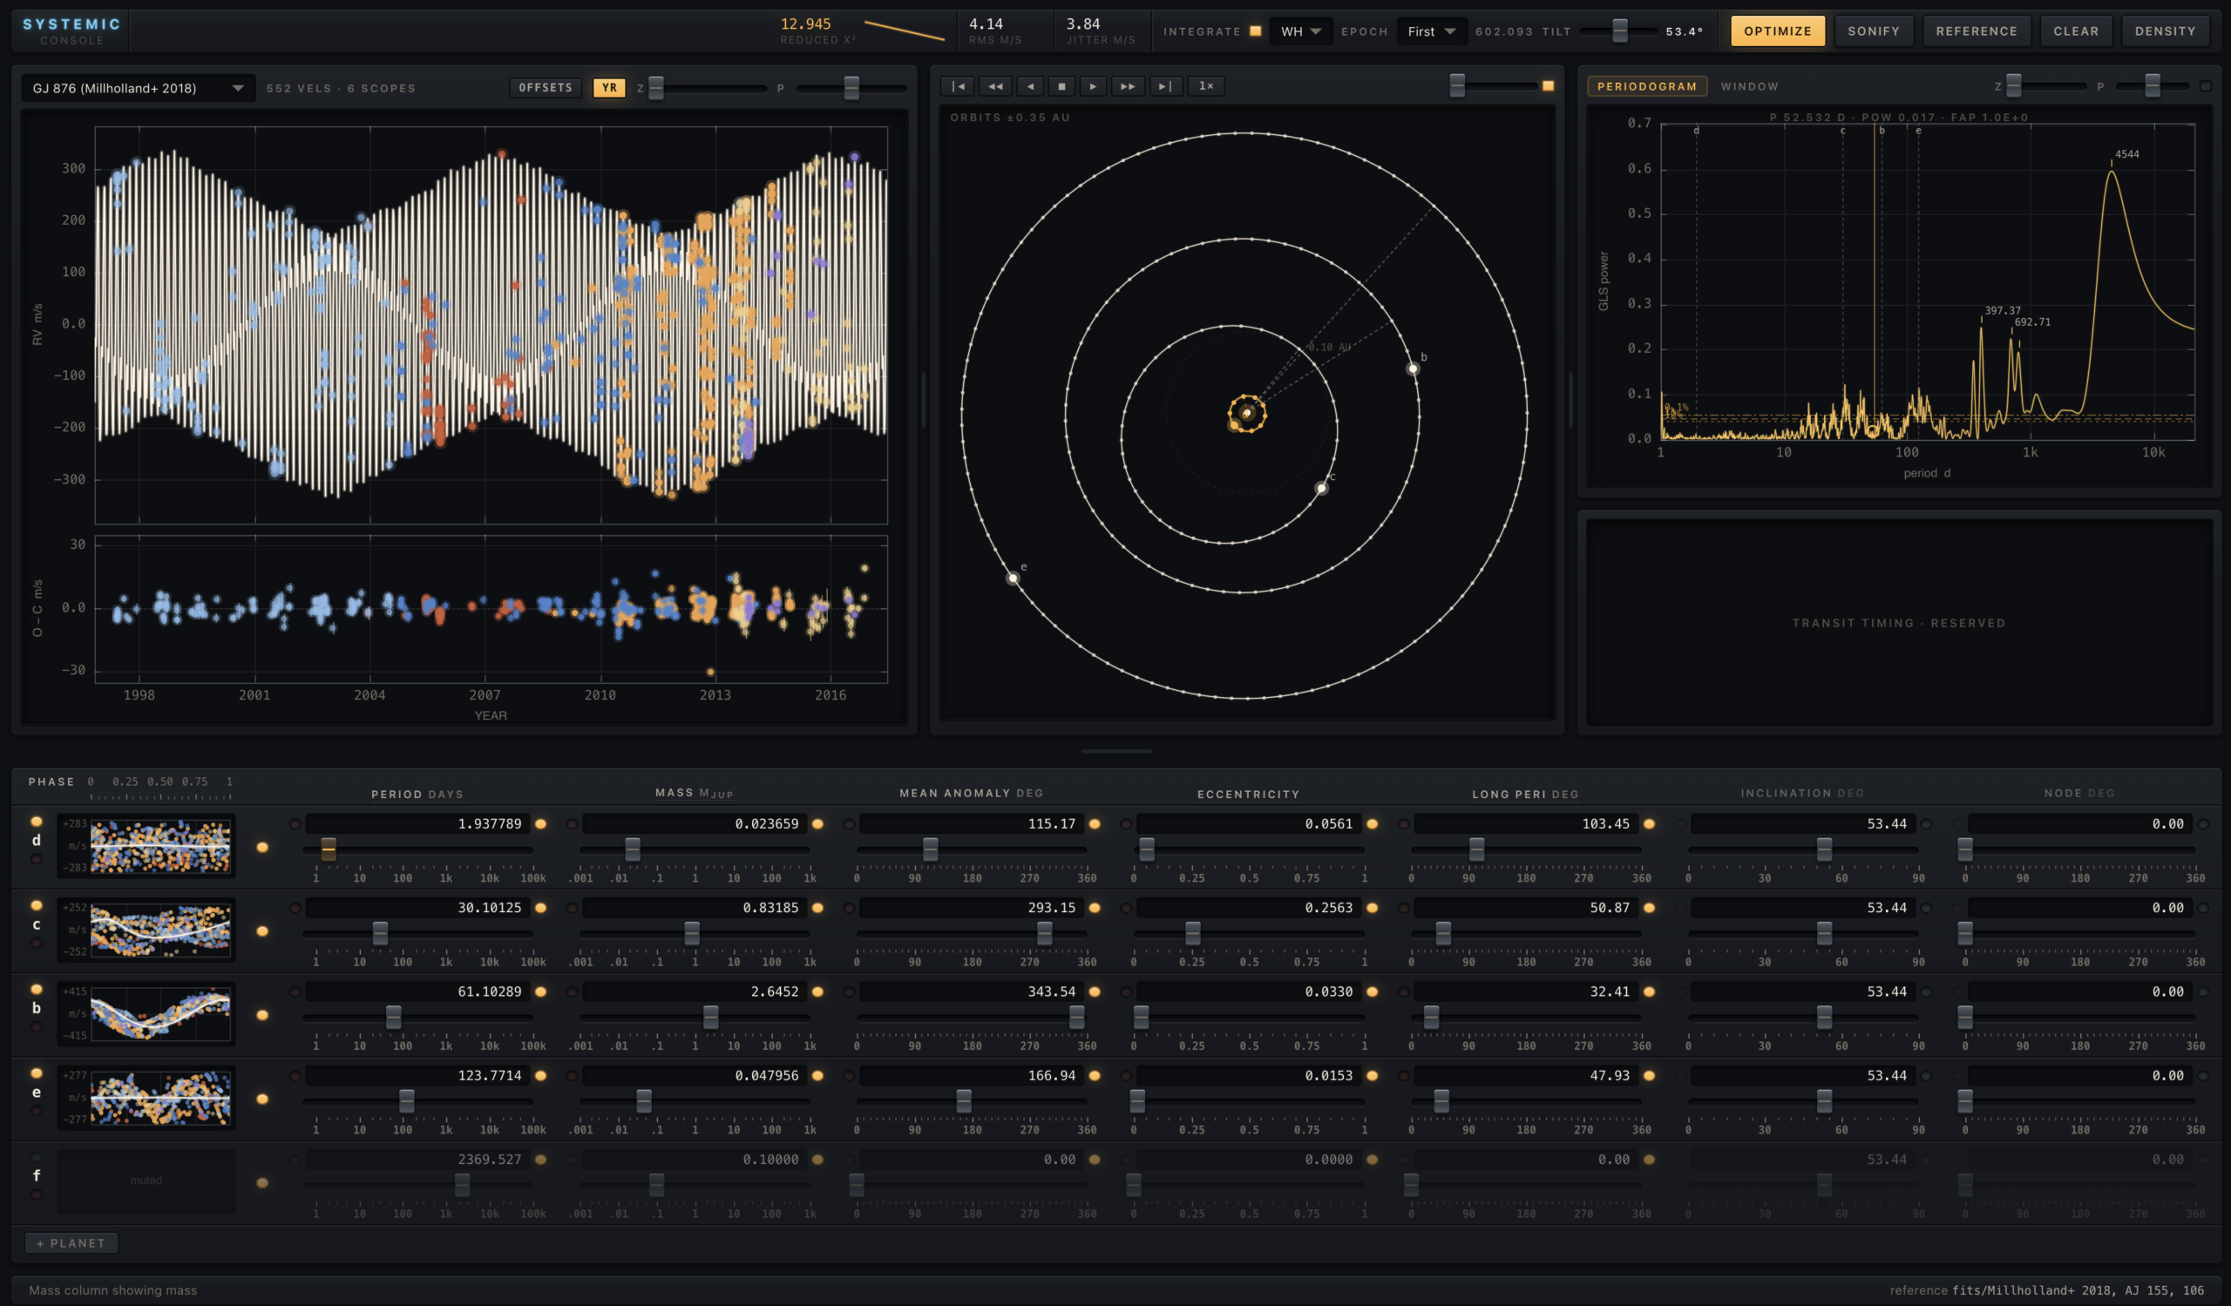Image resolution: width=2231 pixels, height=1306 pixels.
Task: Switch to the WINDOW tab
Action: tap(1749, 87)
